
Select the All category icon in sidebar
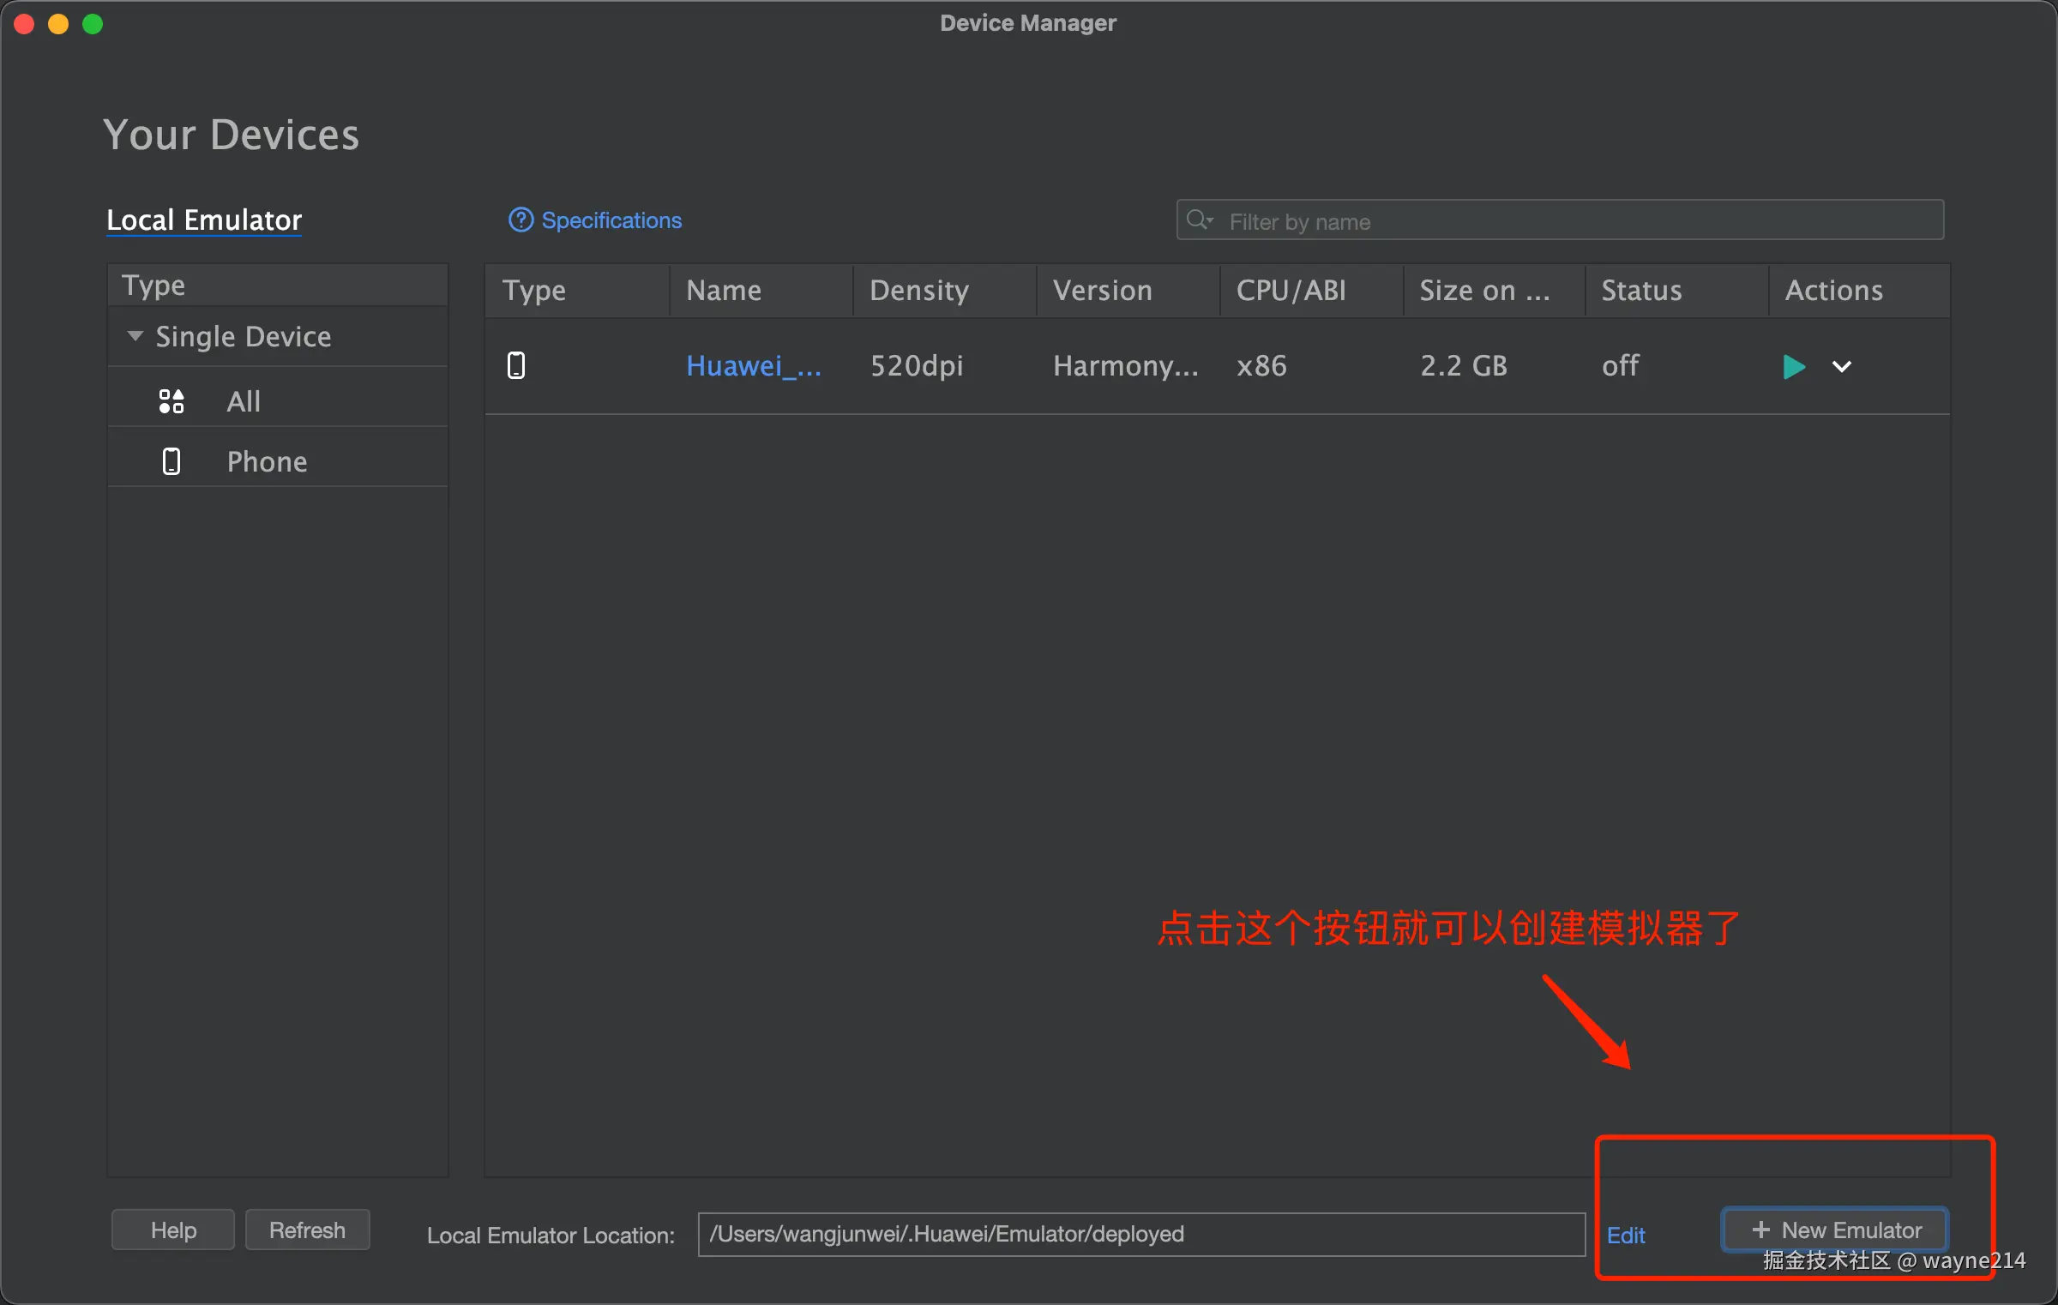[171, 401]
